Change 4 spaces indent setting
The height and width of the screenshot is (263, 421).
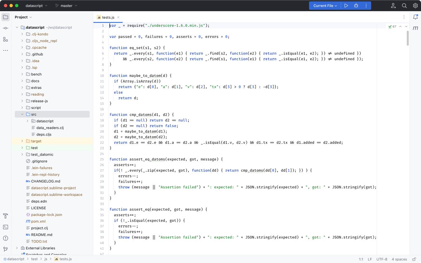click(399, 259)
